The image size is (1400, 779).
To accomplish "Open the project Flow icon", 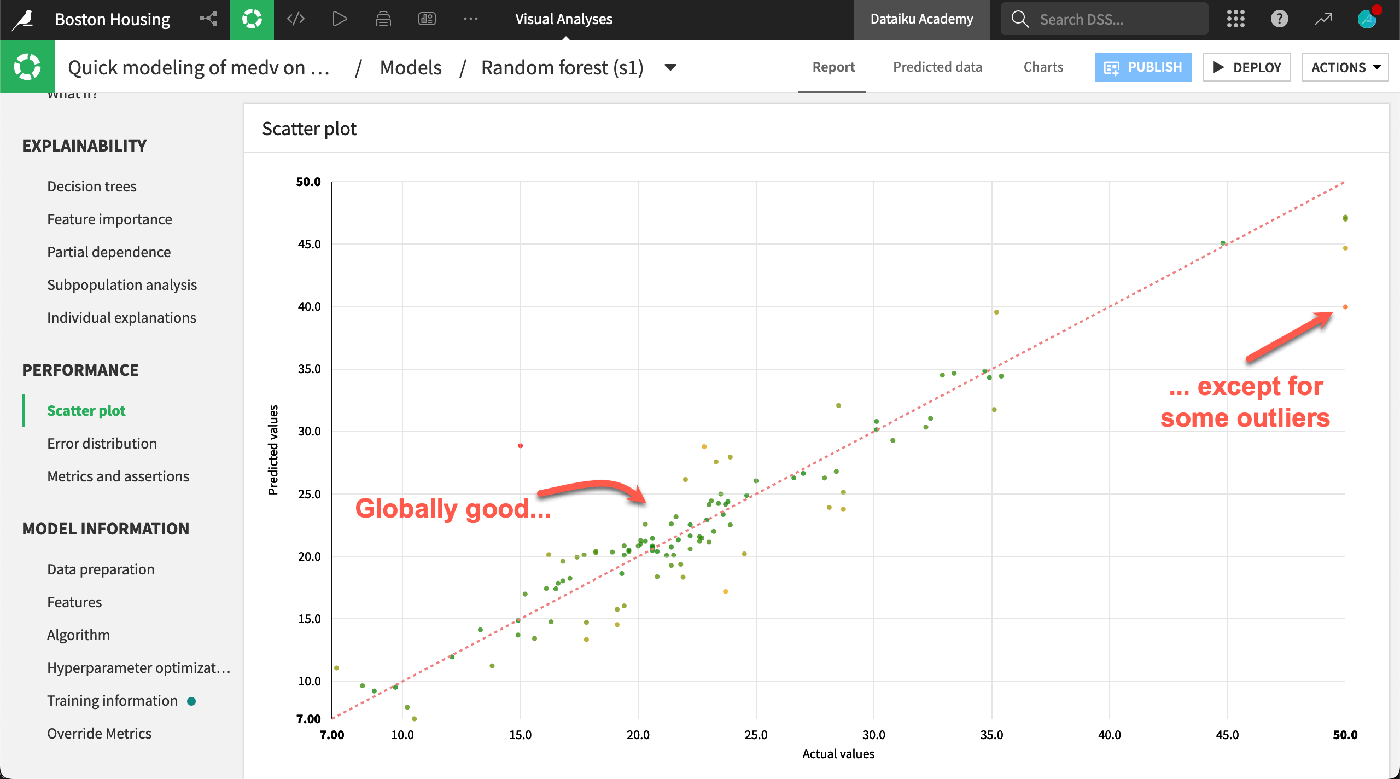I will [208, 18].
